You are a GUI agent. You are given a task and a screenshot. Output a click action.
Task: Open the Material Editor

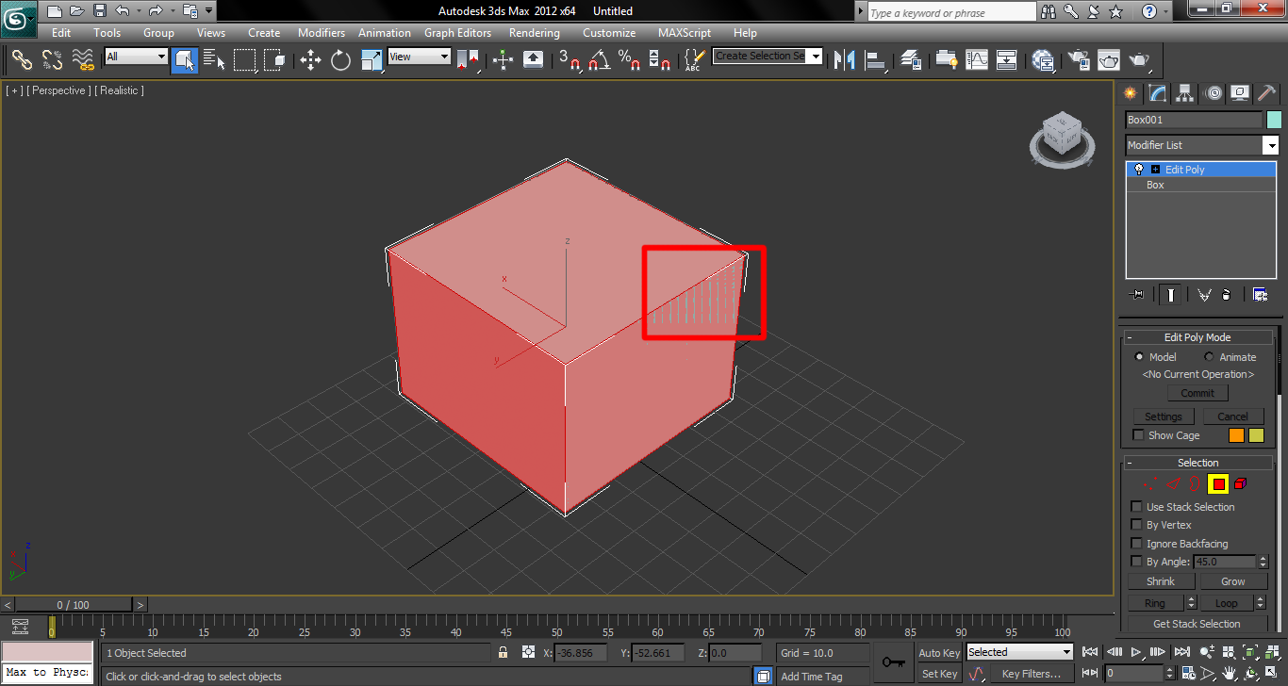pos(1043,59)
